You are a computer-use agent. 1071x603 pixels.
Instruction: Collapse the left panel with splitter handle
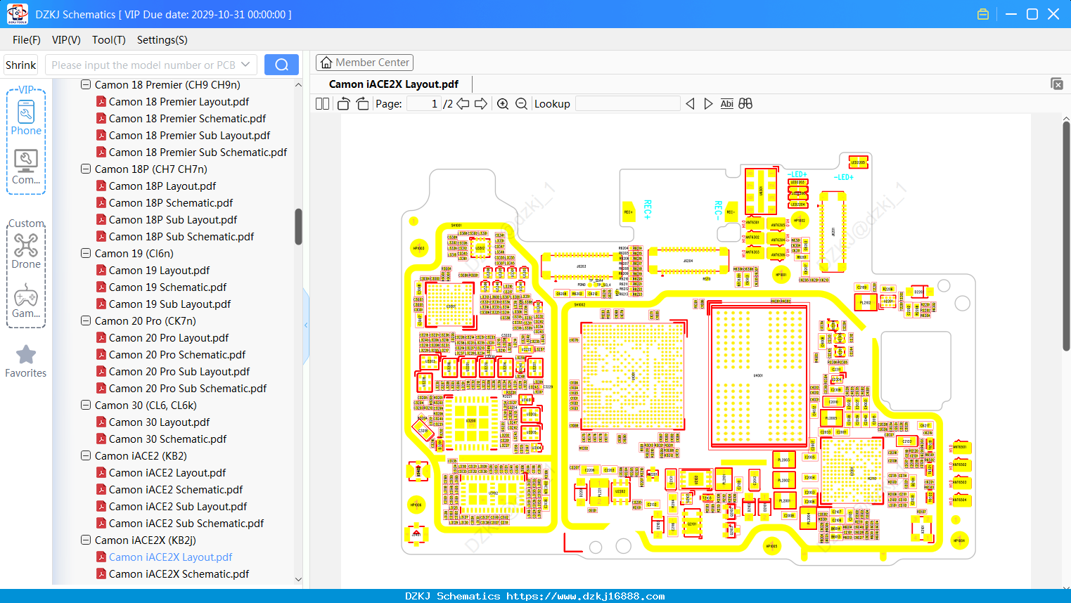tap(306, 325)
